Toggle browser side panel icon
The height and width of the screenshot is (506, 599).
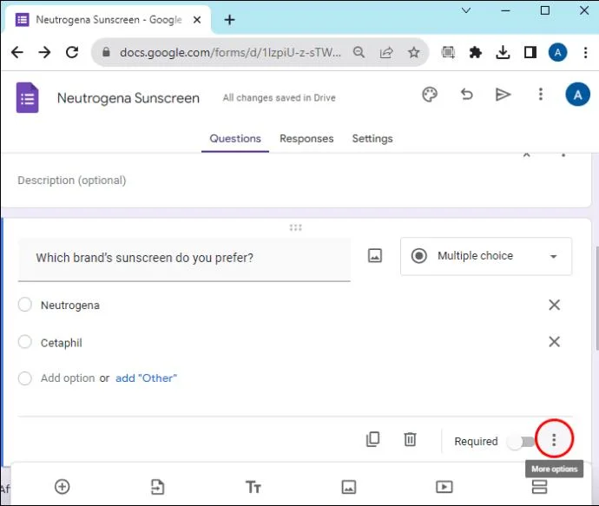(530, 52)
